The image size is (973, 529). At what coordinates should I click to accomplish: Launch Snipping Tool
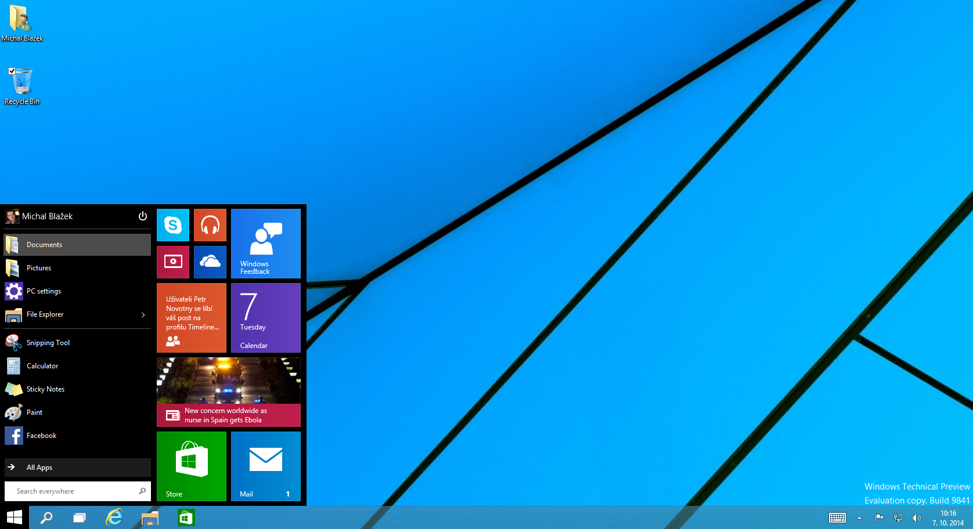(x=77, y=343)
